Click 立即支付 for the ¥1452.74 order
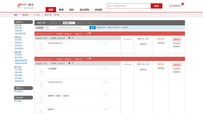Image resolution: width=203 pixels, height=114 pixels. click(x=177, y=65)
